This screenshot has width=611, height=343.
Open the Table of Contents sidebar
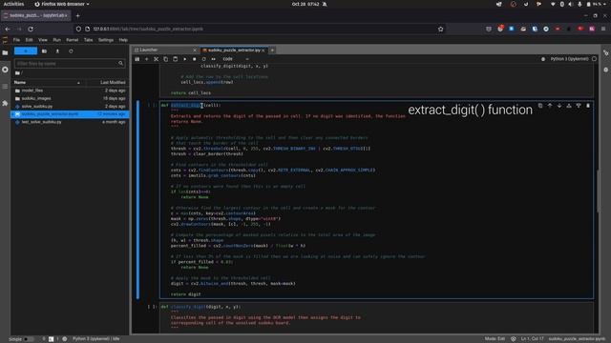pyautogui.click(x=5, y=87)
